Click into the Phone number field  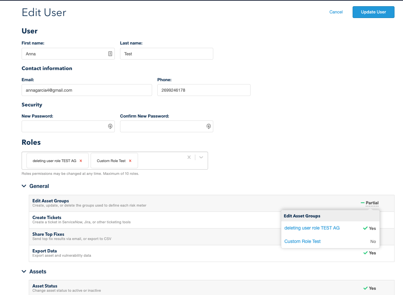click(x=203, y=90)
